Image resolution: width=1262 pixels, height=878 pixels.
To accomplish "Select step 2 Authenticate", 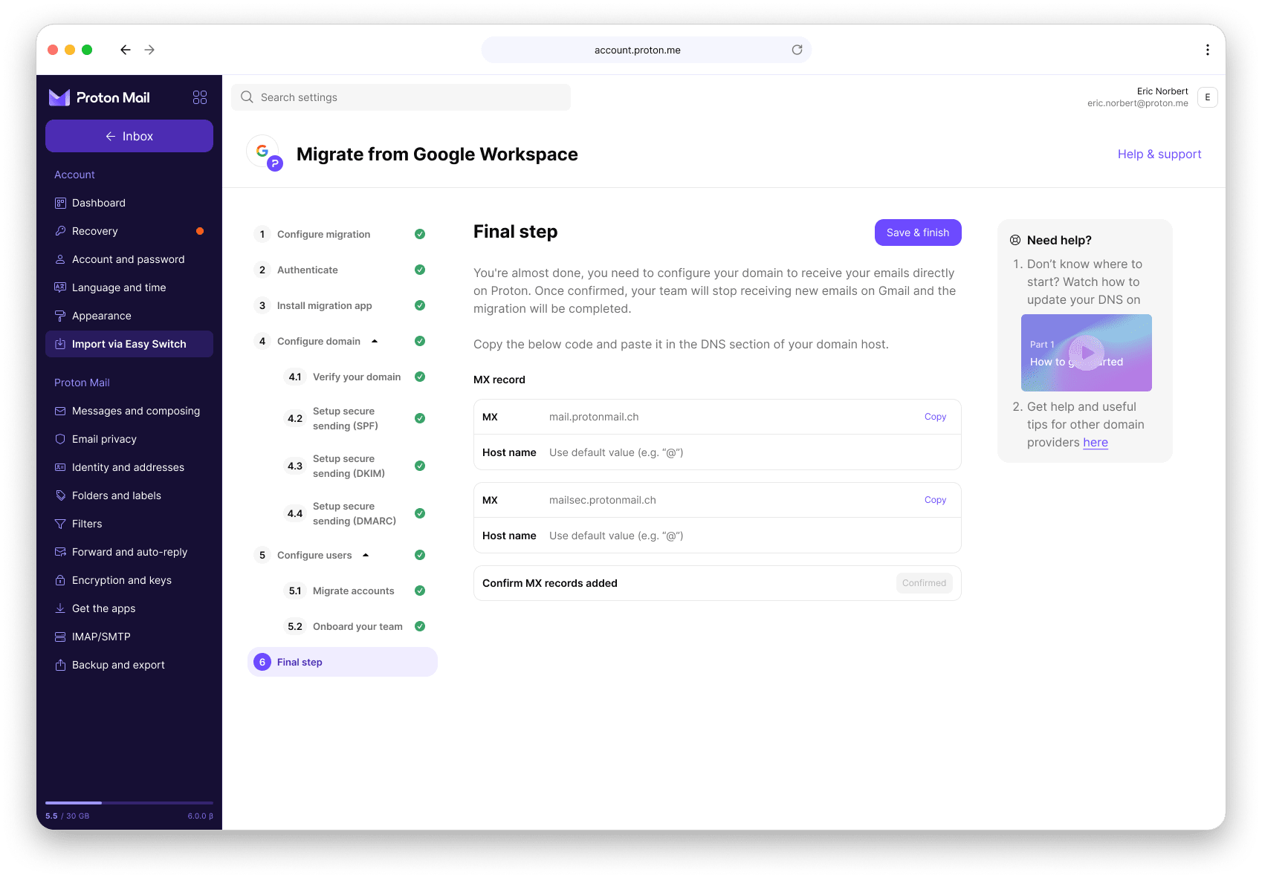I will 342,270.
